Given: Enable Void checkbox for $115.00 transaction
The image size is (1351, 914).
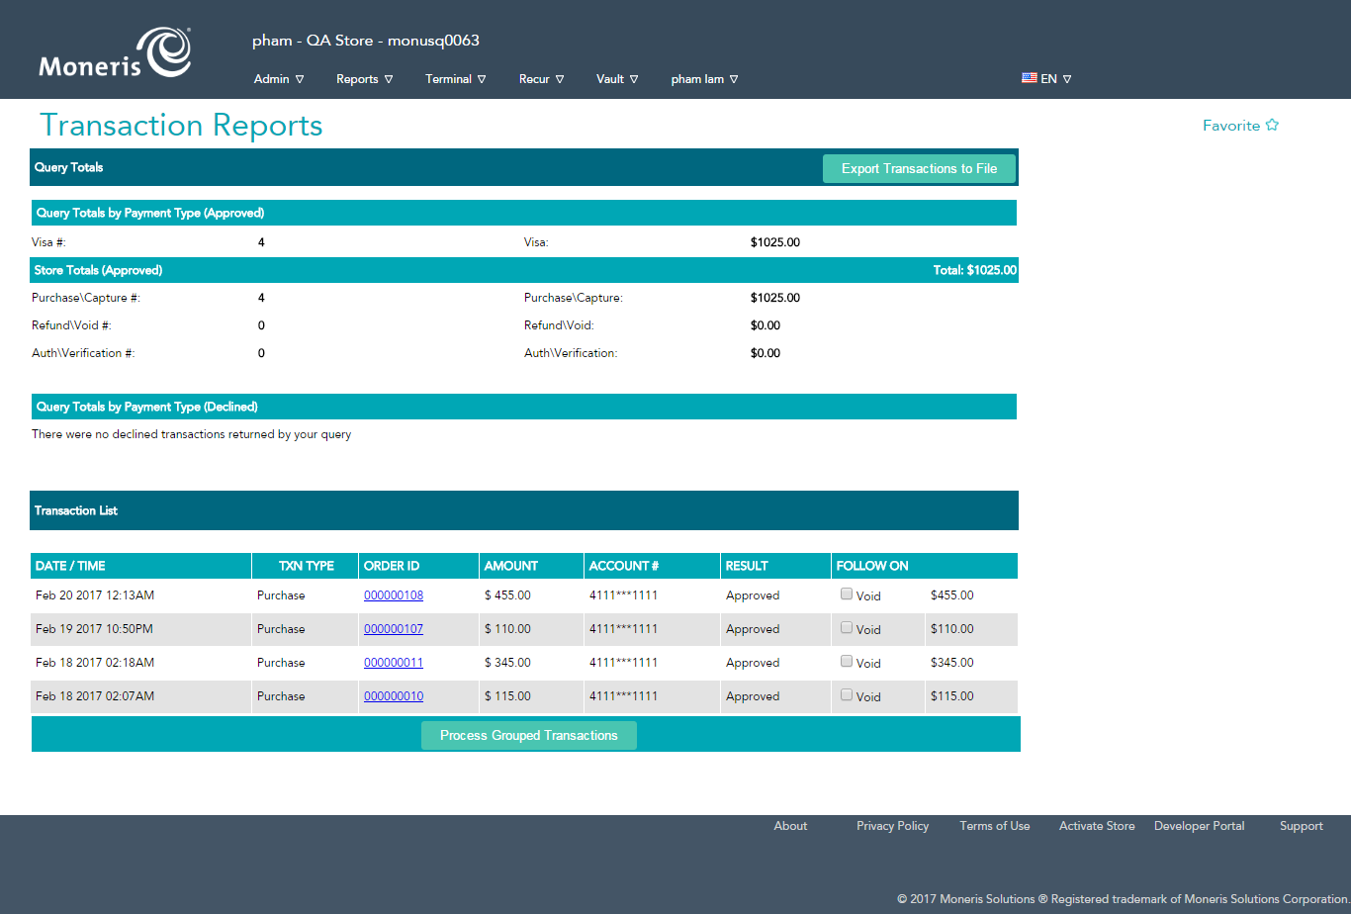Looking at the screenshot, I should pyautogui.click(x=847, y=695).
